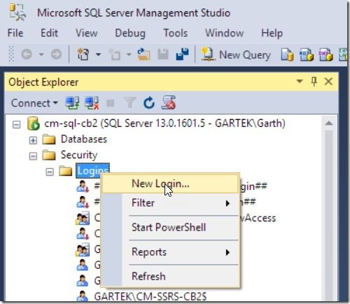Click the Analysis Services DMX Query icon

click(x=325, y=55)
